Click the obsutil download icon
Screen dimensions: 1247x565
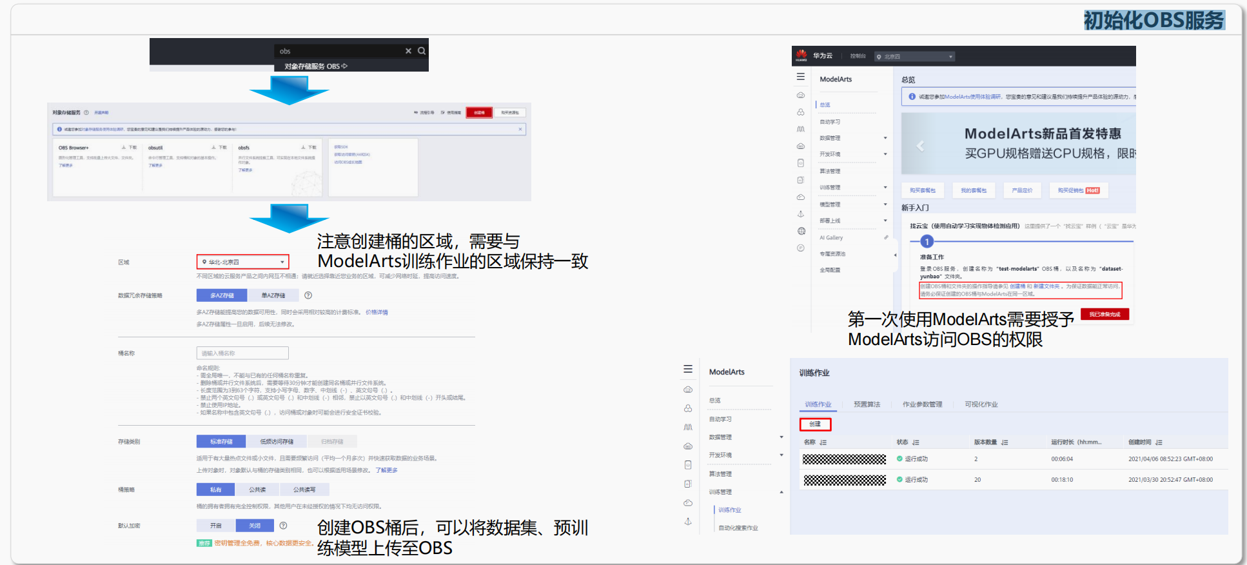coord(214,147)
